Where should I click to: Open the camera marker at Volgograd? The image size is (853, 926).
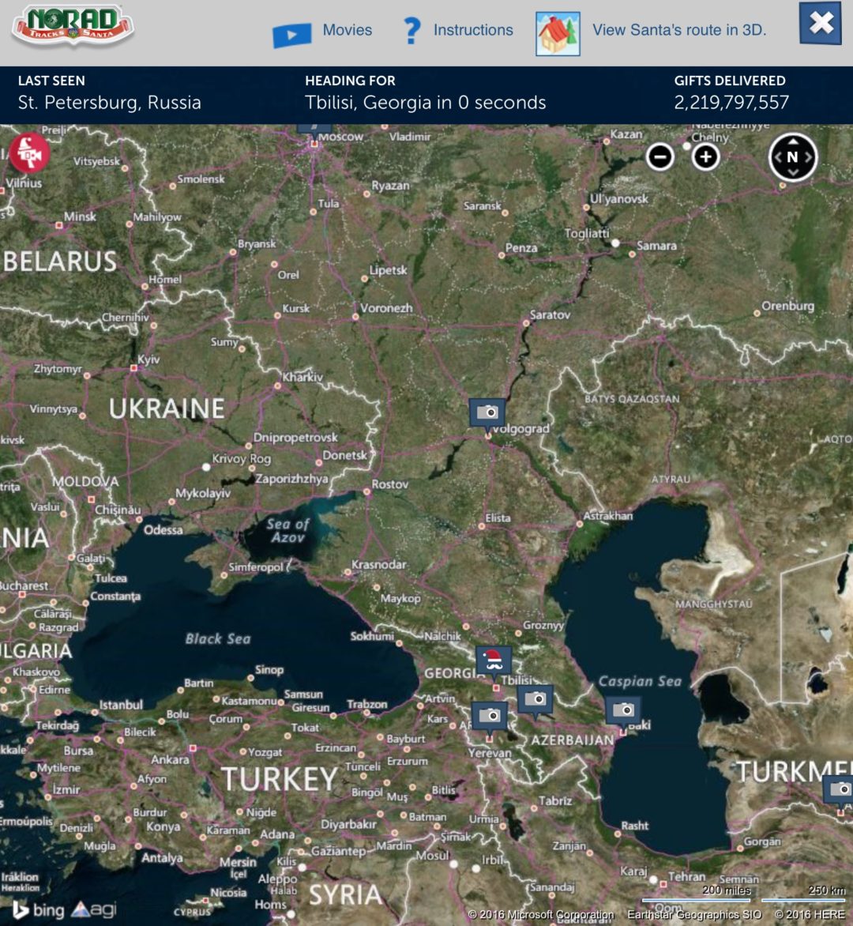[487, 412]
